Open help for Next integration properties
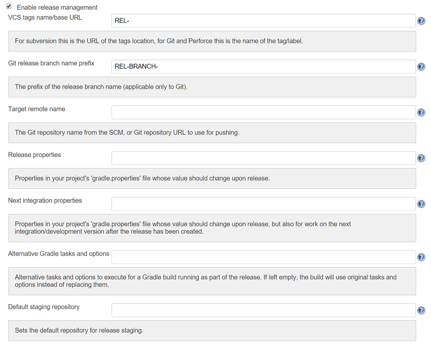 coord(421,204)
